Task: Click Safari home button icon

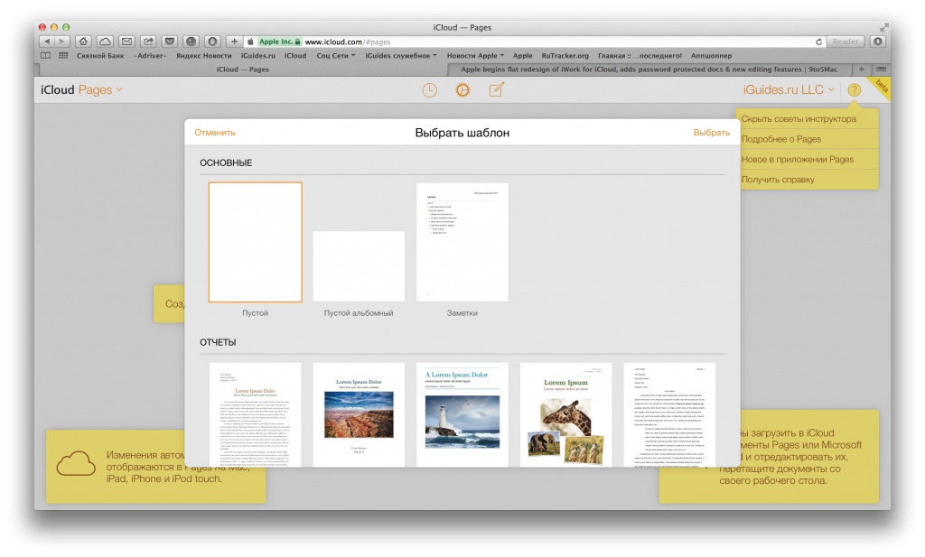Action: pos(83,42)
